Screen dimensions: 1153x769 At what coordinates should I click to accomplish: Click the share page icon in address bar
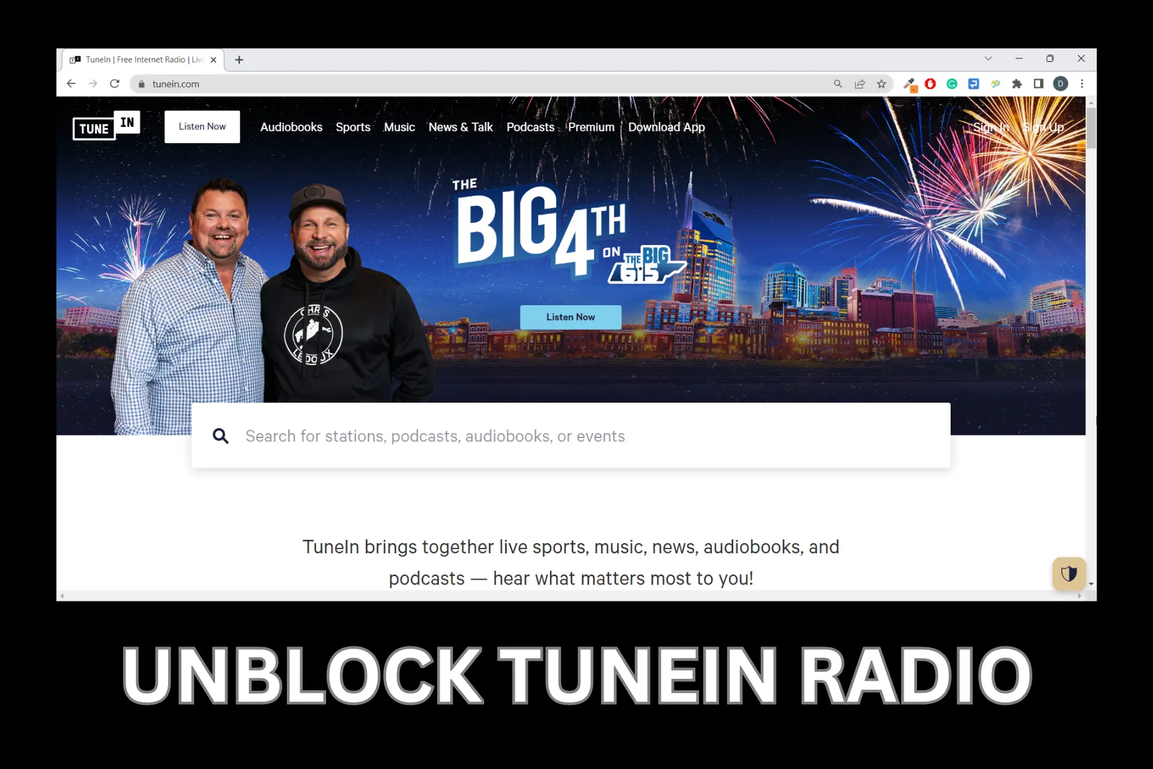tap(859, 84)
